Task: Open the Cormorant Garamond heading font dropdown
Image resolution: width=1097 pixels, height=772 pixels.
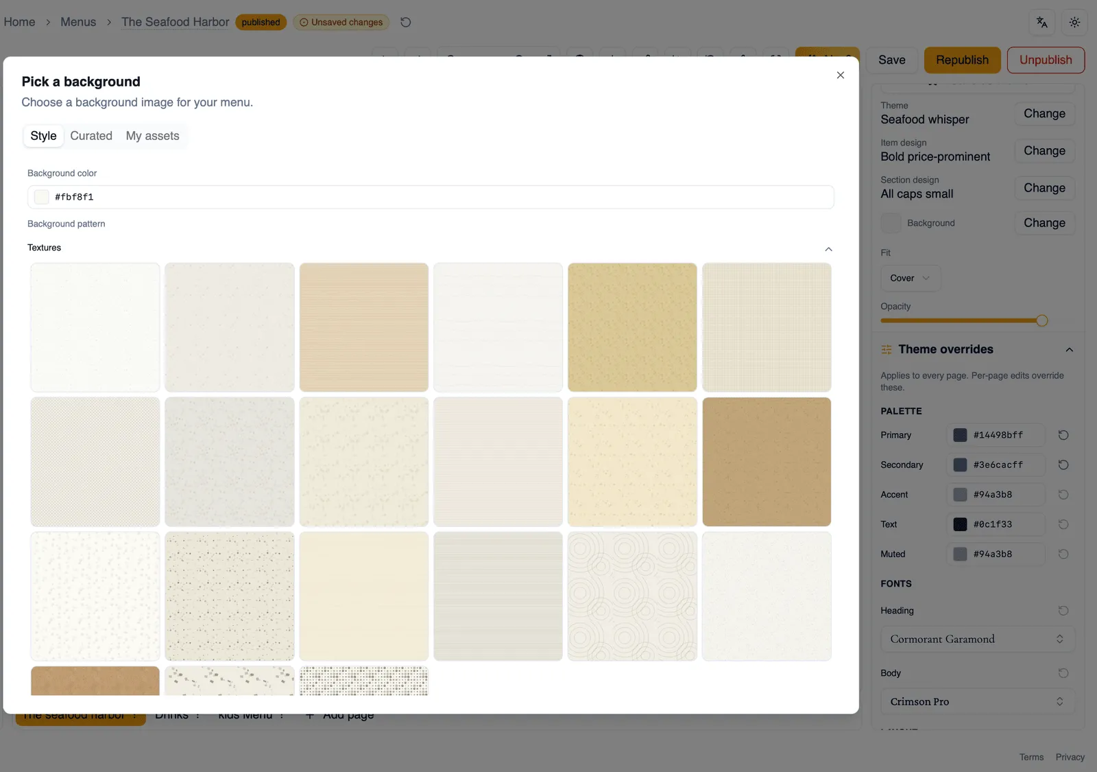Action: click(x=977, y=639)
